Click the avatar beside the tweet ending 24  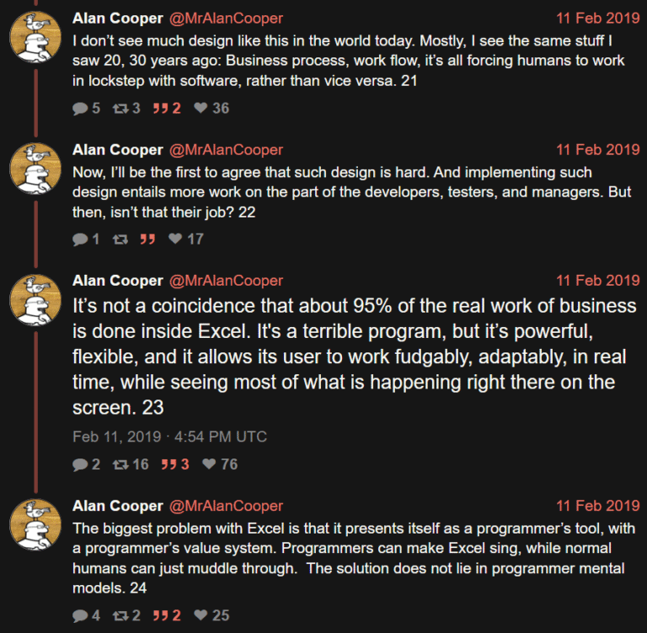click(34, 523)
